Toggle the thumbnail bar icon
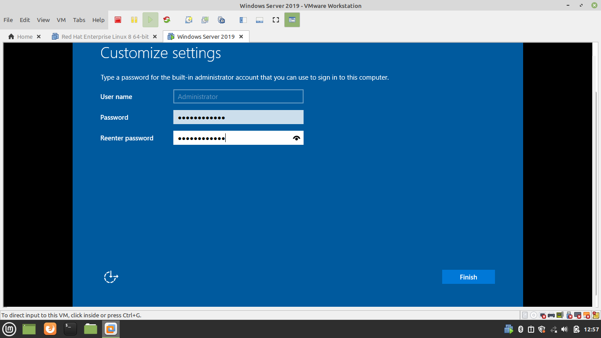The height and width of the screenshot is (338, 601). click(259, 20)
